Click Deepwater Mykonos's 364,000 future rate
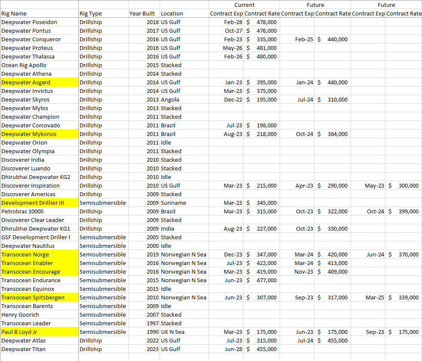This screenshot has width=422, height=361. [333, 134]
